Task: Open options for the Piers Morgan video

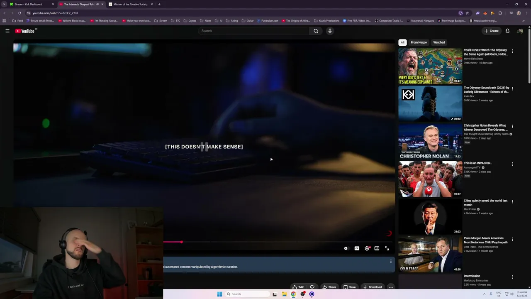Action: tap(512, 240)
